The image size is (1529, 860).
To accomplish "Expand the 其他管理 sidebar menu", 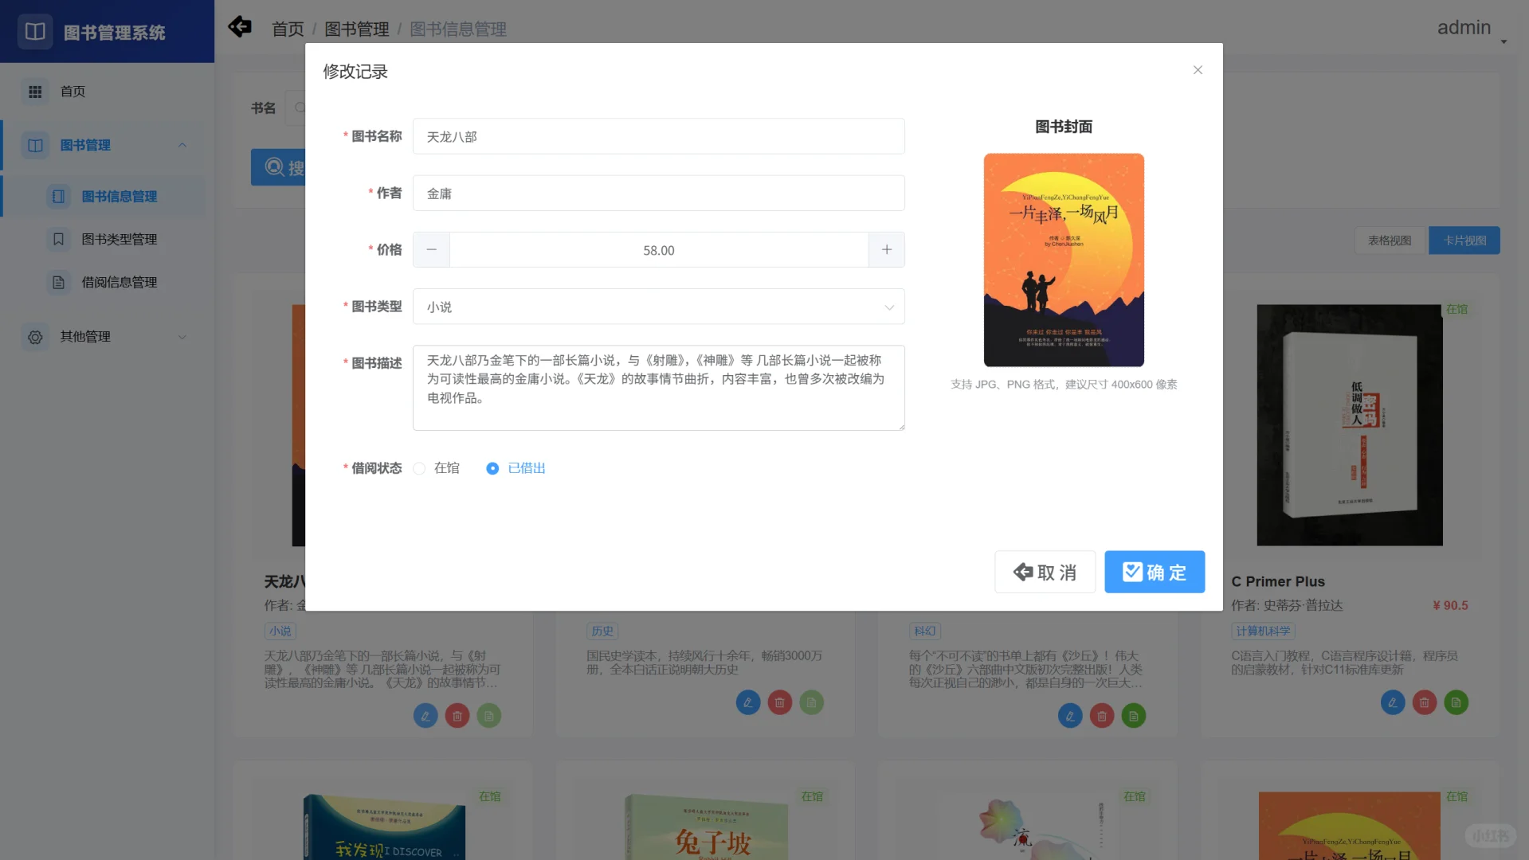I will tap(182, 336).
